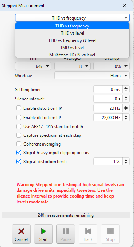Pick THD vs frequency & level option
This screenshot has height=247, width=134.
72,40
